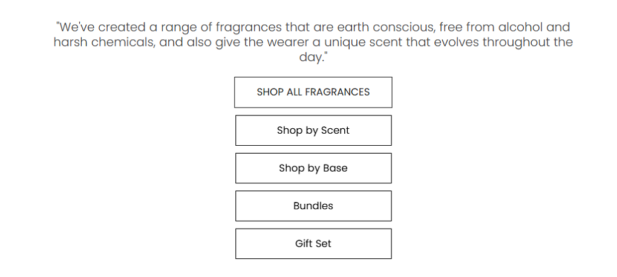This screenshot has height=277, width=617.
Task: Click the SHOP ALL FRAGRANCES button
Action: point(313,92)
